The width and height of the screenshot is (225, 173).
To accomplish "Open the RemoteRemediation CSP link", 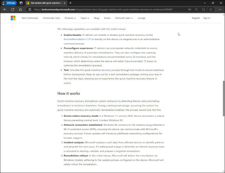I will click(x=77, y=39).
